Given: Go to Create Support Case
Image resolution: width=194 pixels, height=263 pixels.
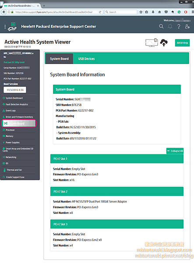Looking at the screenshot, I should [x=15, y=177].
